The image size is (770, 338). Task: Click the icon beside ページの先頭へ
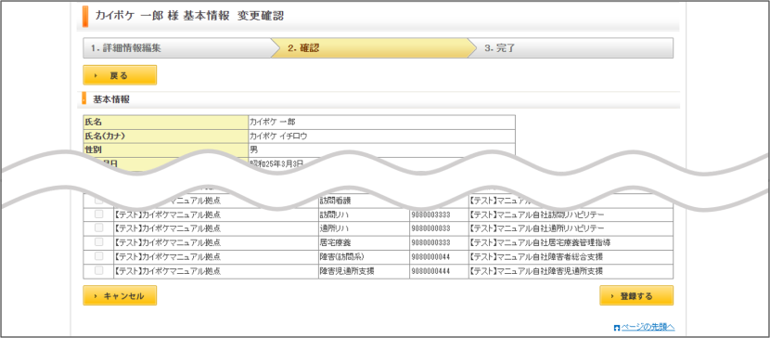click(617, 327)
